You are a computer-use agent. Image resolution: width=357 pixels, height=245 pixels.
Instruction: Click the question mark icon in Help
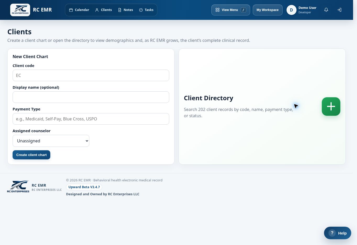332,233
